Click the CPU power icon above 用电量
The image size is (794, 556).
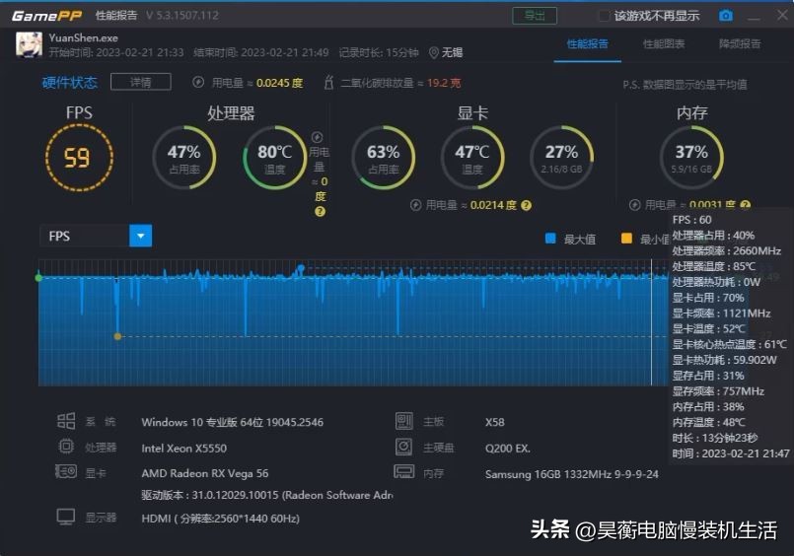pyautogui.click(x=317, y=137)
